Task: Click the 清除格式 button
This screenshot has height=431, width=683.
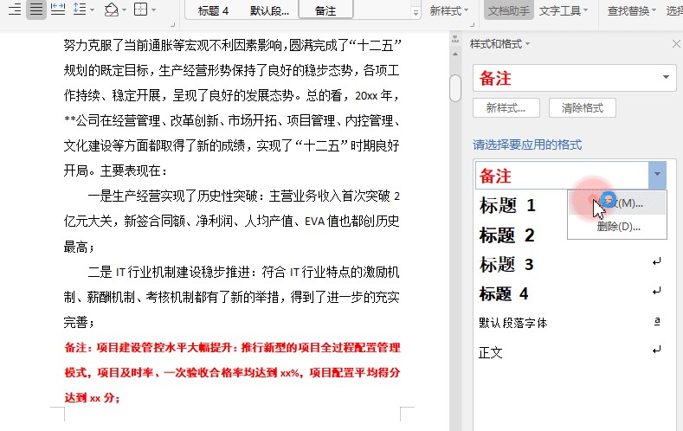Action: [583, 108]
